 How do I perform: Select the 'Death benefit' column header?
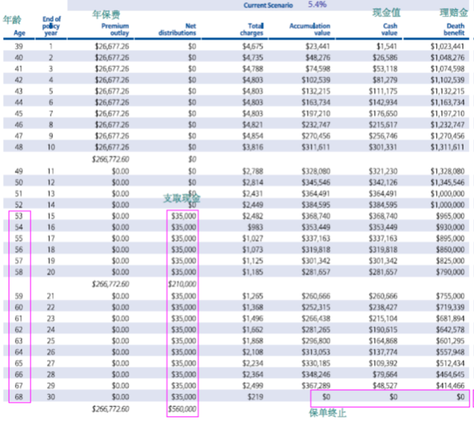point(454,29)
